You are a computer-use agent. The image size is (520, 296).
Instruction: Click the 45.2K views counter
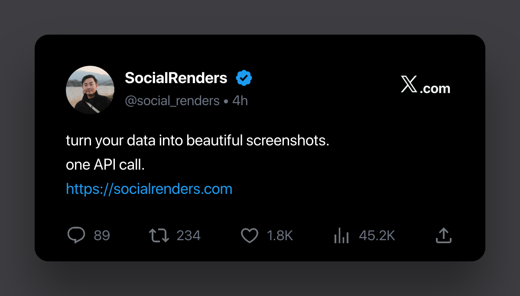point(377,235)
